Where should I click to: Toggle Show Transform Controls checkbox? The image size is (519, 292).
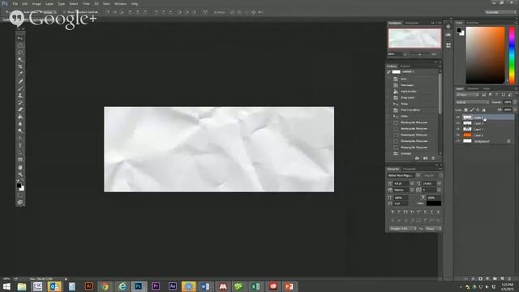pos(65,12)
